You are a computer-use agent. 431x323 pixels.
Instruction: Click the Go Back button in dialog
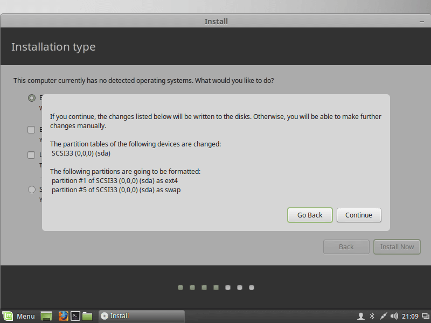point(310,215)
